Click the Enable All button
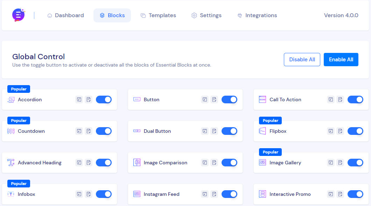This screenshot has width=371, height=206. point(341,60)
